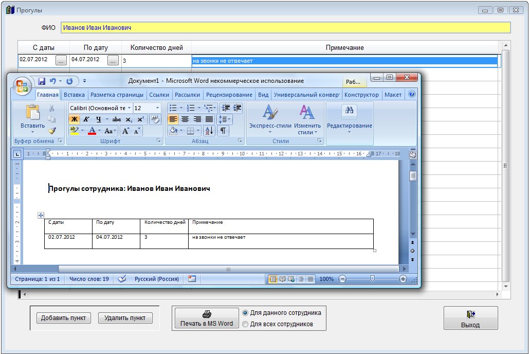Sort with A-Я sort icon

click(209, 131)
